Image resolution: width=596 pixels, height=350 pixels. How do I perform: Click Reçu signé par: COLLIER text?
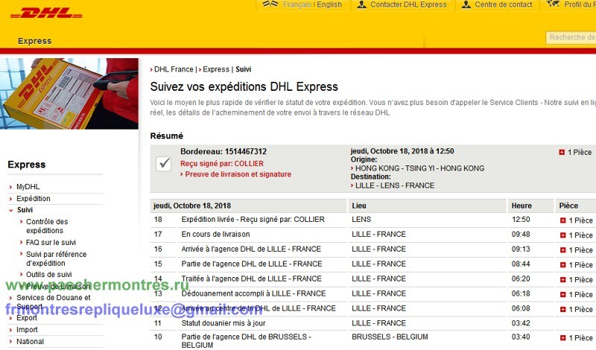point(221,164)
